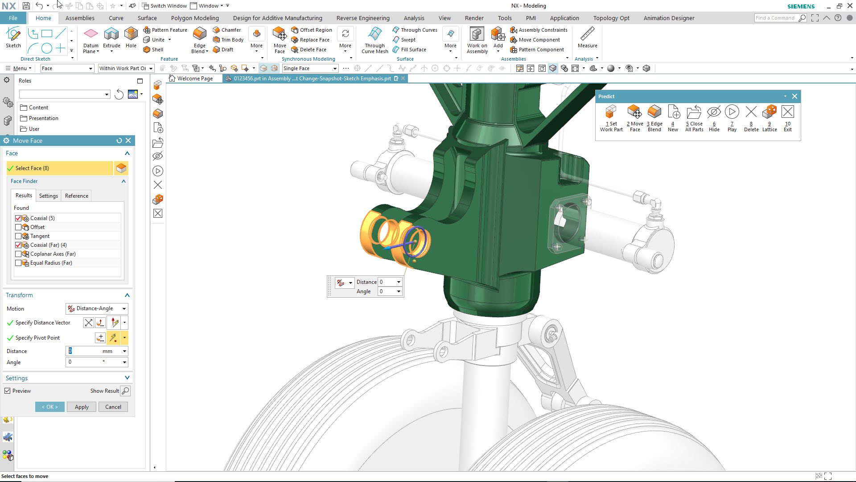Open the Reference tab in Face Finder
The width and height of the screenshot is (856, 482).
coord(77,196)
